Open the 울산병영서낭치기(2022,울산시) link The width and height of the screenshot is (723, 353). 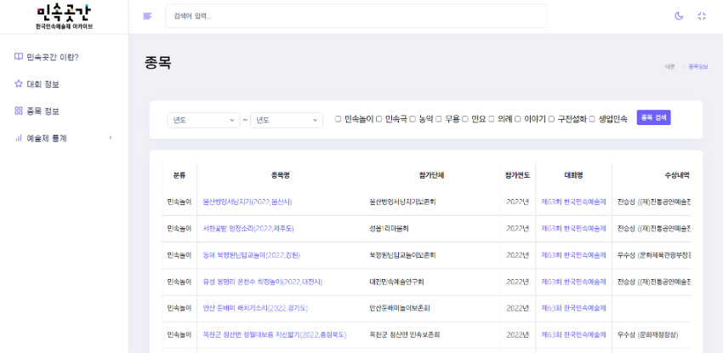click(247, 202)
